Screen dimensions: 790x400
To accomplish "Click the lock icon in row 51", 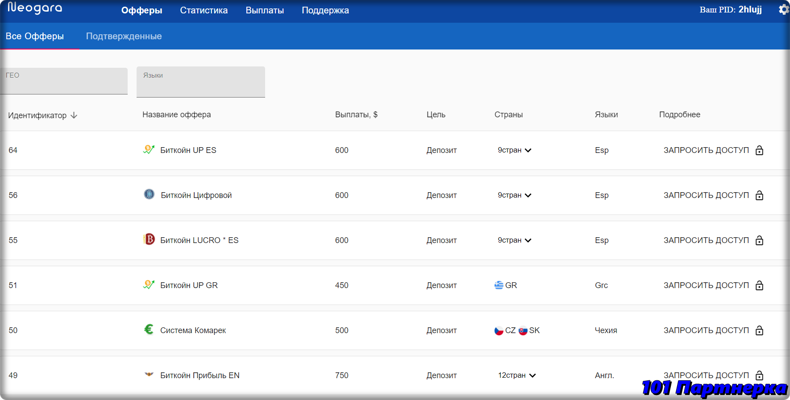I will point(759,285).
